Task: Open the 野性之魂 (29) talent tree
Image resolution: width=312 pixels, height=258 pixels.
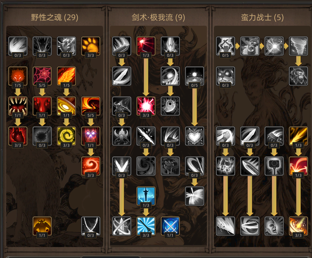Action: tap(54, 18)
